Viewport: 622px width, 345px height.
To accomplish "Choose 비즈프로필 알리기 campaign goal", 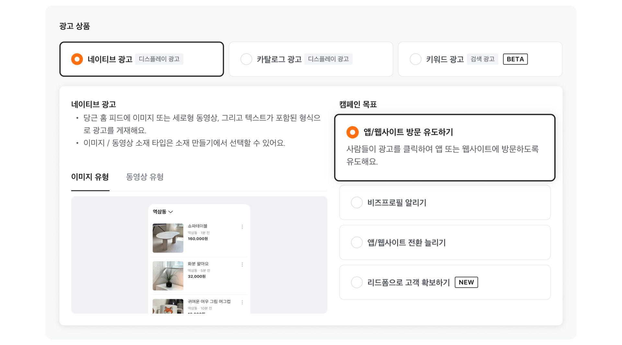I will pyautogui.click(x=357, y=203).
